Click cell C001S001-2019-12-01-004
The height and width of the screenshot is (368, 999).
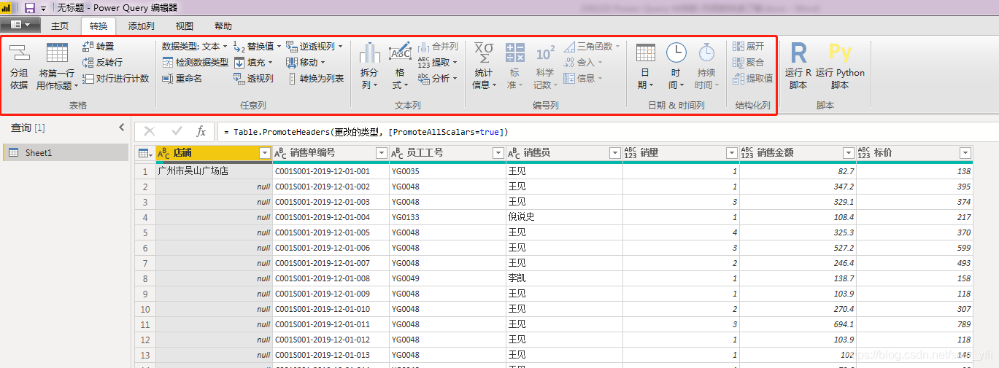click(331, 217)
